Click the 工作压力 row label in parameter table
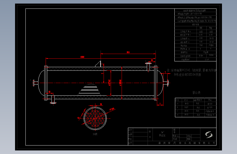The height and width of the screenshot is (154, 237). (x=186, y=32)
